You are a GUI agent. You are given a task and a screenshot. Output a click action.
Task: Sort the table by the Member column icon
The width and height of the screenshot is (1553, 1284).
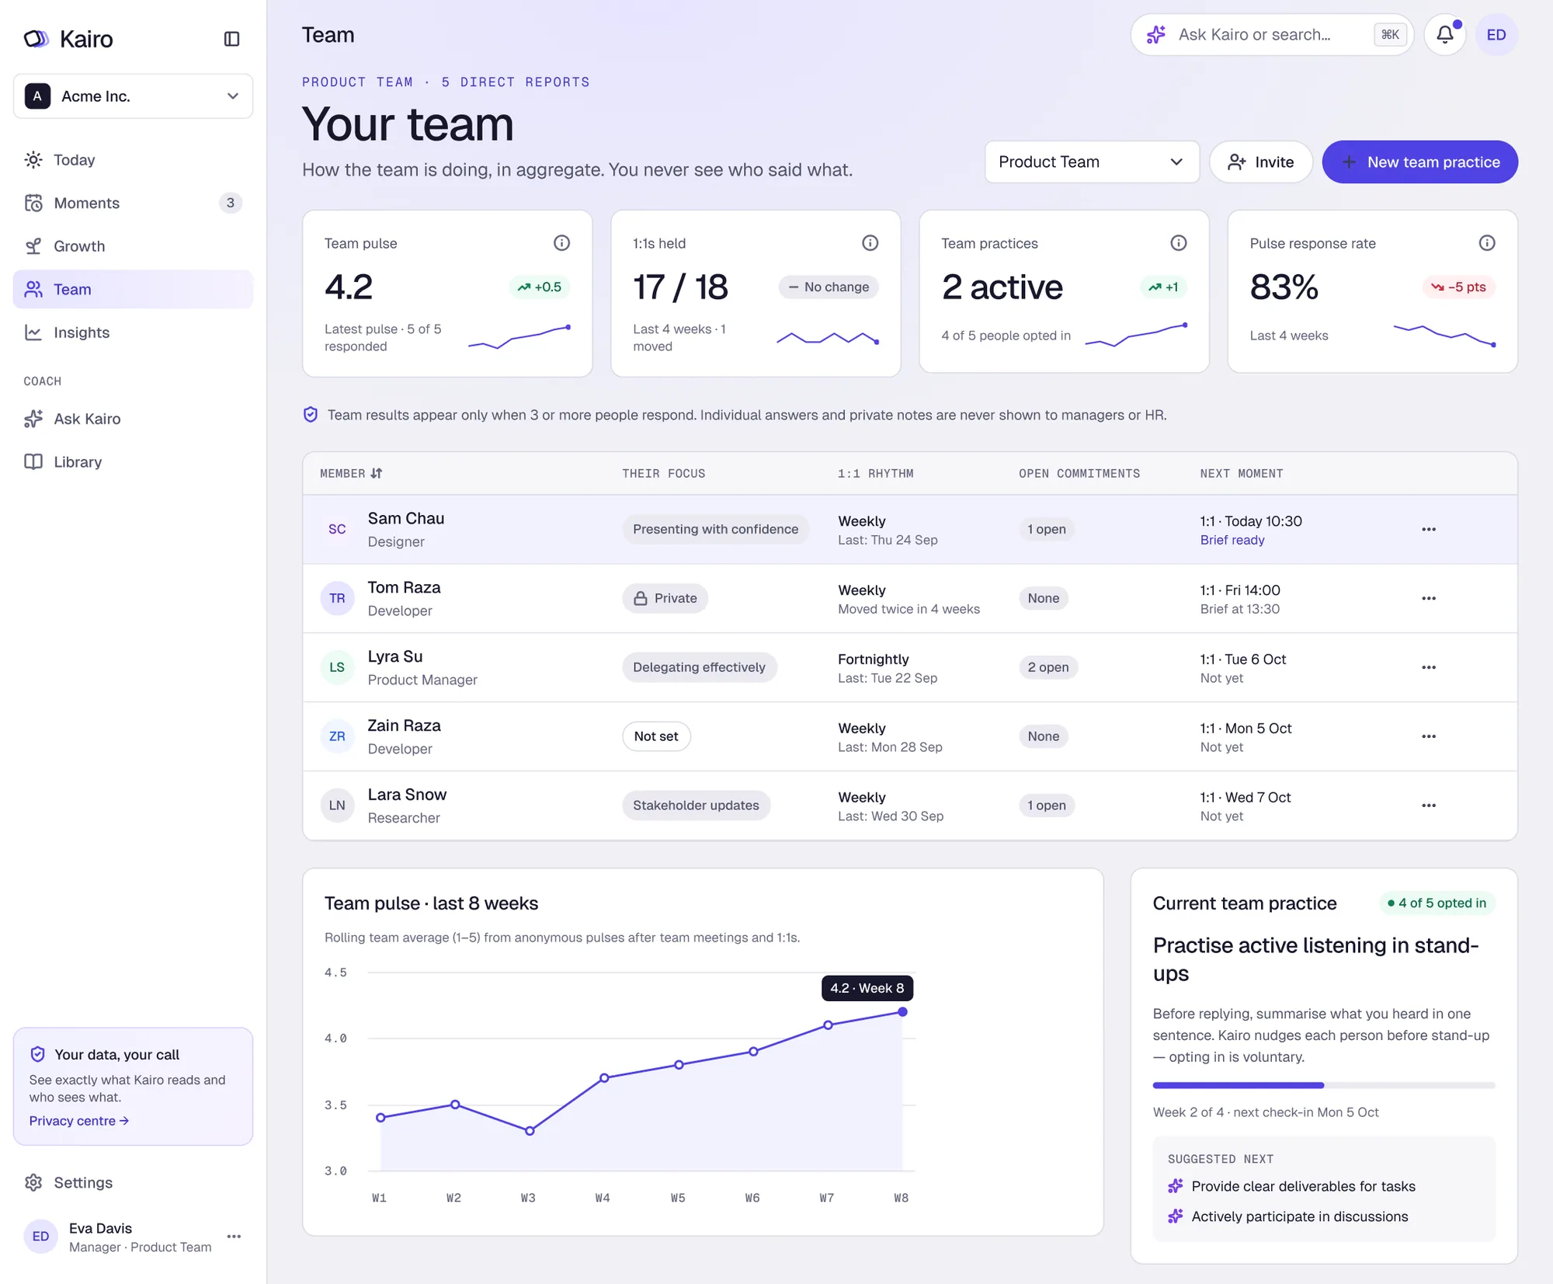tap(377, 473)
